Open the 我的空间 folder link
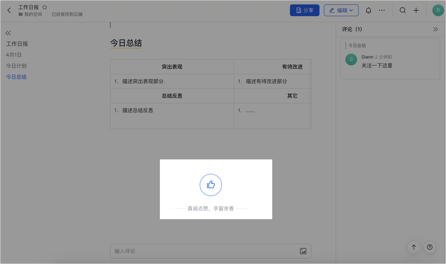Viewport: 446px width, 264px height. [x=33, y=14]
